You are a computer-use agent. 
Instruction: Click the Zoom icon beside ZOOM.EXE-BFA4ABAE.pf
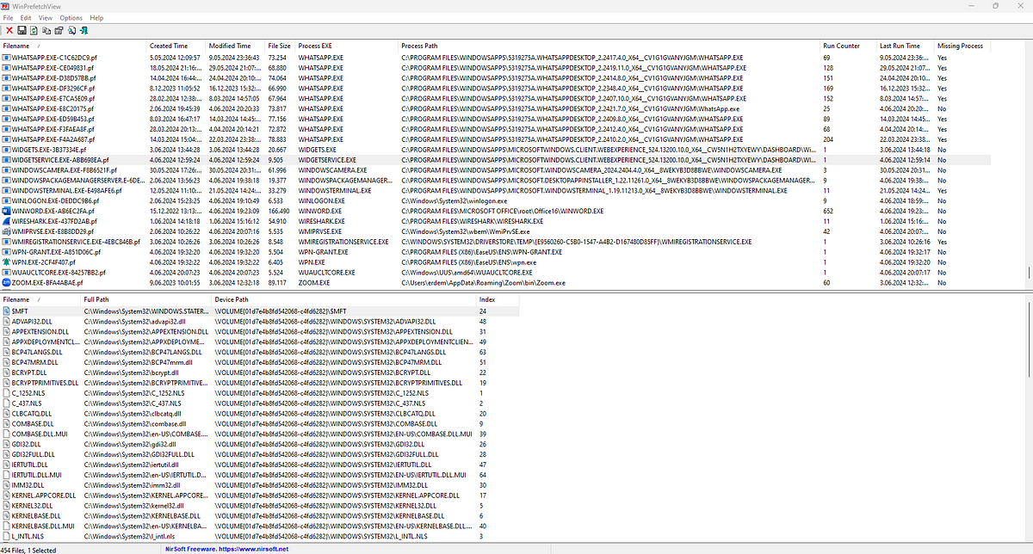[x=7, y=280]
